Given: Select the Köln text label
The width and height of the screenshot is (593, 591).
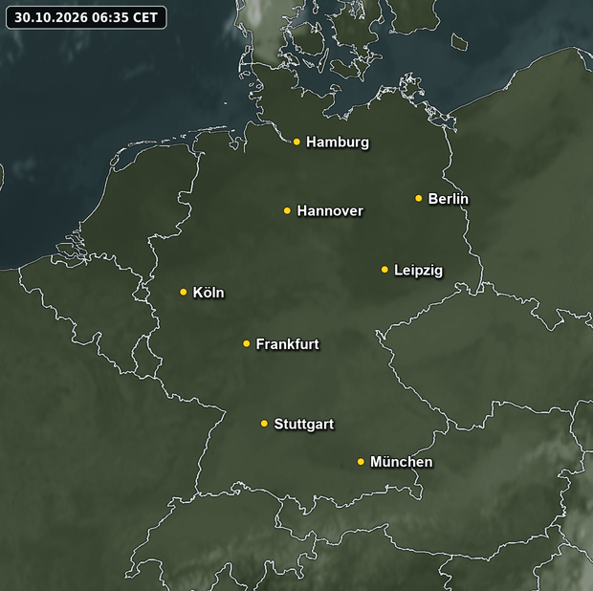Looking at the screenshot, I should point(209,293).
